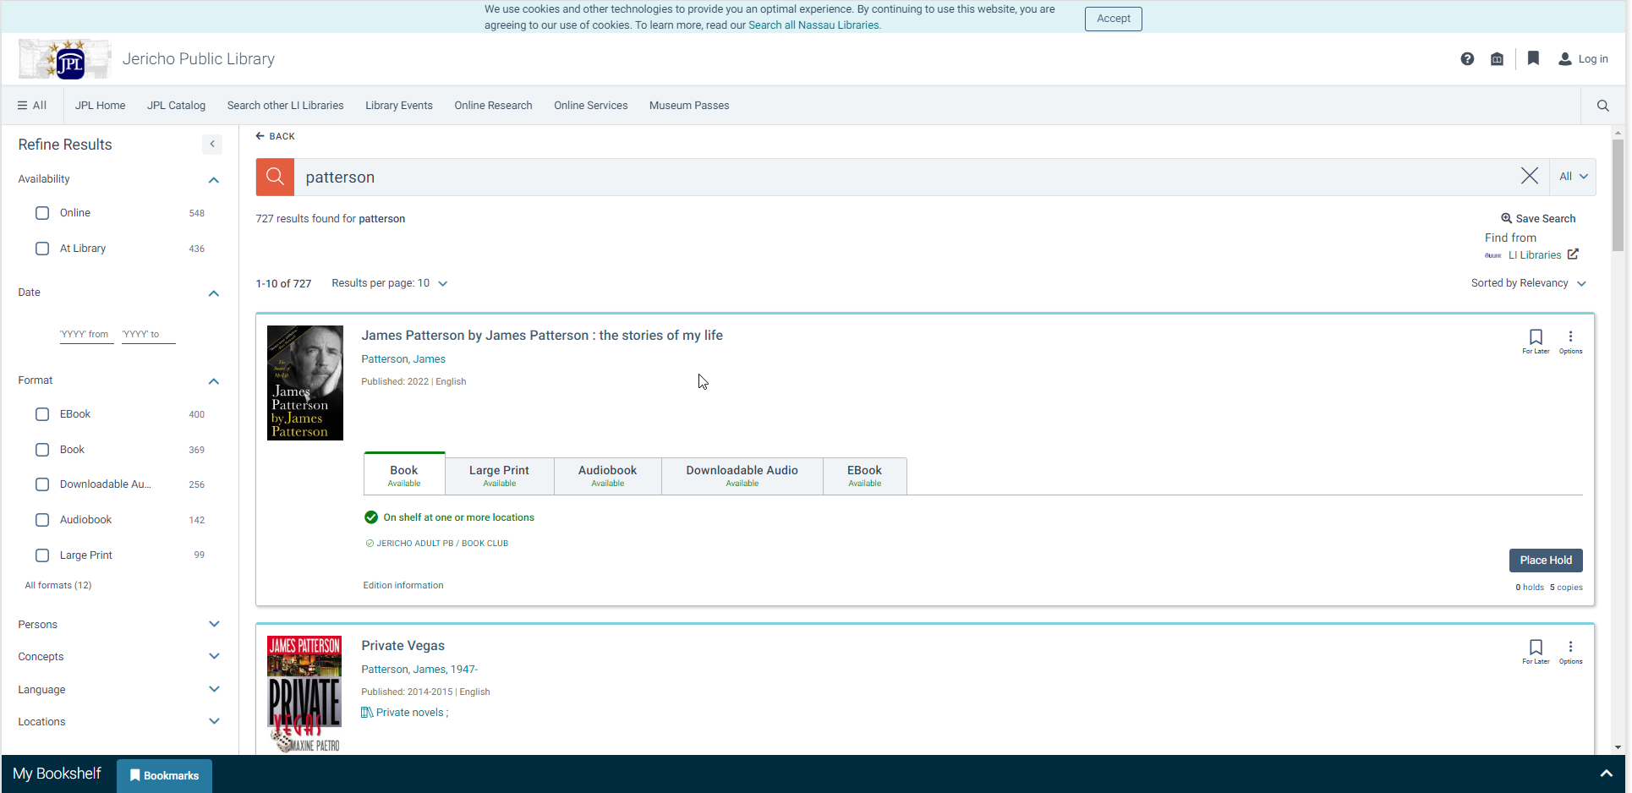Click the JPL library logo
Image resolution: width=1632 pixels, height=793 pixels.
(x=65, y=59)
